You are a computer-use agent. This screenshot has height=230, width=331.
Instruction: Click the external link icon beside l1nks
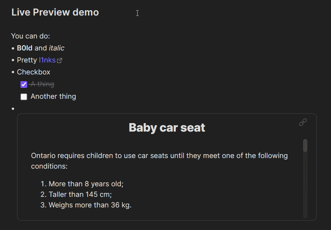[60, 60]
